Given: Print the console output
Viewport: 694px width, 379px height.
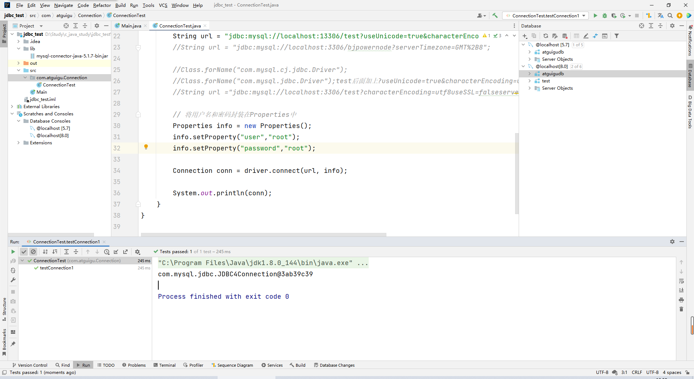Looking at the screenshot, I should pos(681,300).
